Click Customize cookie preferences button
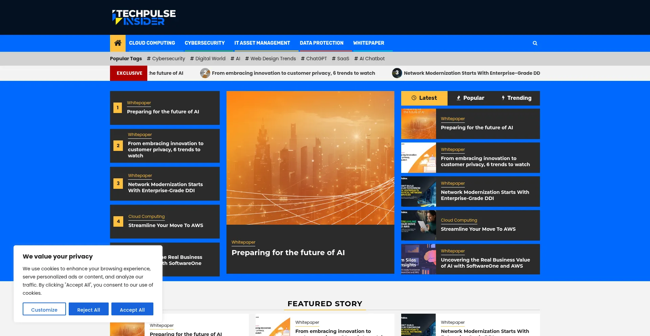This screenshot has width=650, height=336. tap(44, 310)
